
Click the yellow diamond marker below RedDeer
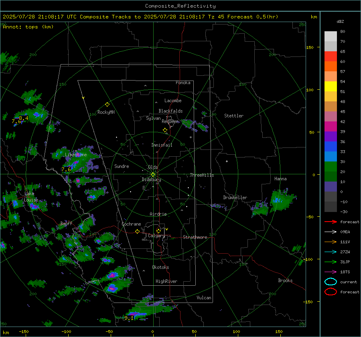click(x=165, y=130)
